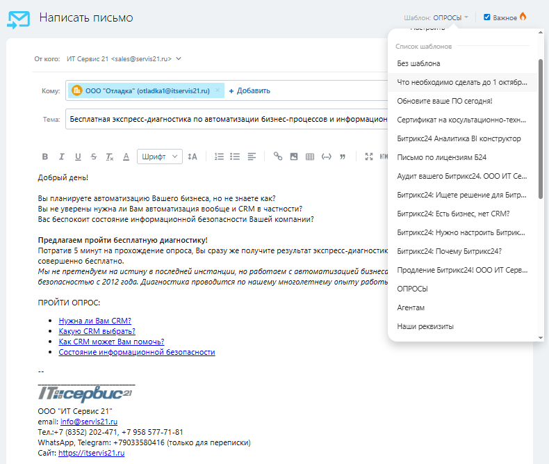Open link Какую CRM выбрать?

pos(97,331)
